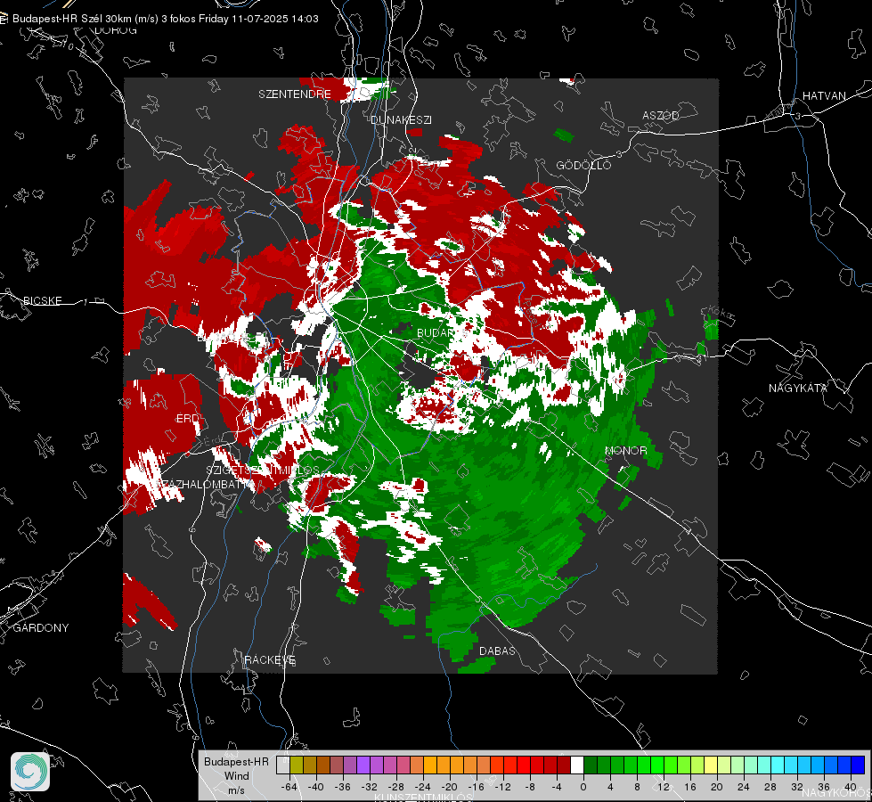
Task: Click the radar title with date 11-07-2025 14:03
Action: (x=165, y=19)
